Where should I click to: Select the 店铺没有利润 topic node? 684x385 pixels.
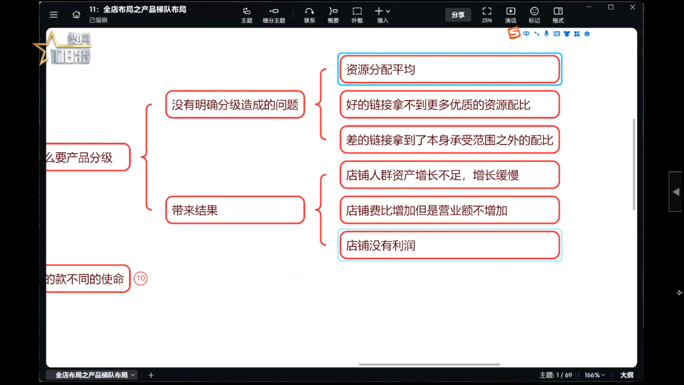point(449,245)
